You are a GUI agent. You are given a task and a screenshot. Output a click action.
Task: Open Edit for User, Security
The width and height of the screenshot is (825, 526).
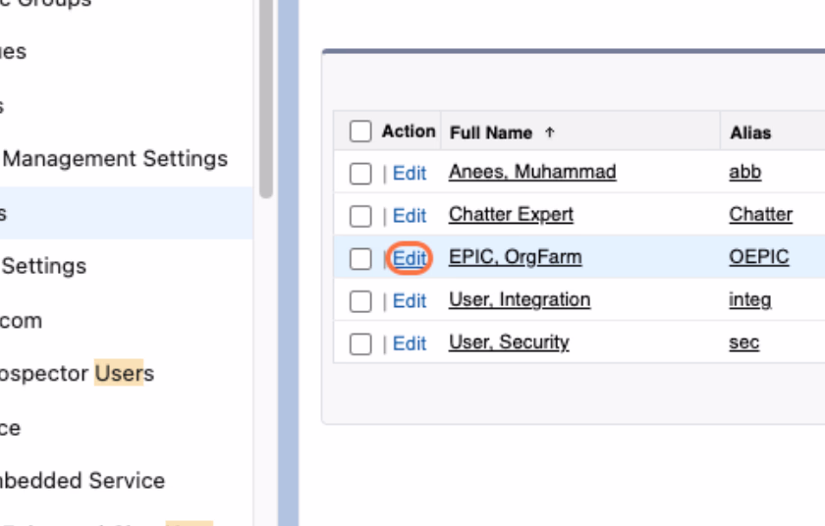(410, 343)
